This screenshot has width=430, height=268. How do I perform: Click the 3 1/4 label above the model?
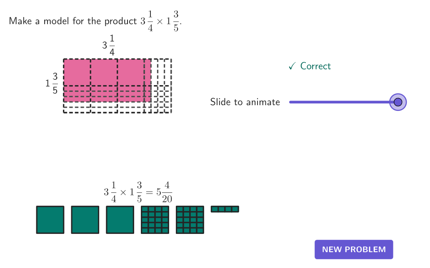pyautogui.click(x=109, y=45)
